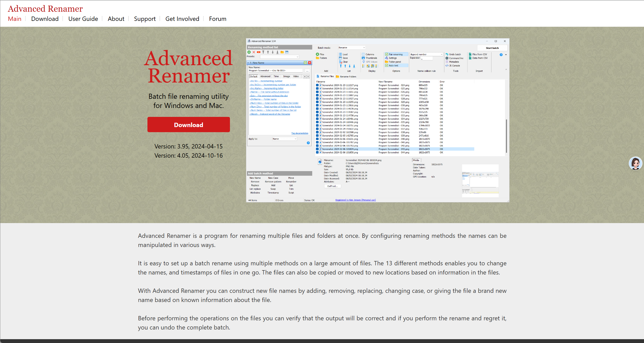Switch to the Rename Folders tab
This screenshot has height=343, width=644.
pyautogui.click(x=346, y=77)
